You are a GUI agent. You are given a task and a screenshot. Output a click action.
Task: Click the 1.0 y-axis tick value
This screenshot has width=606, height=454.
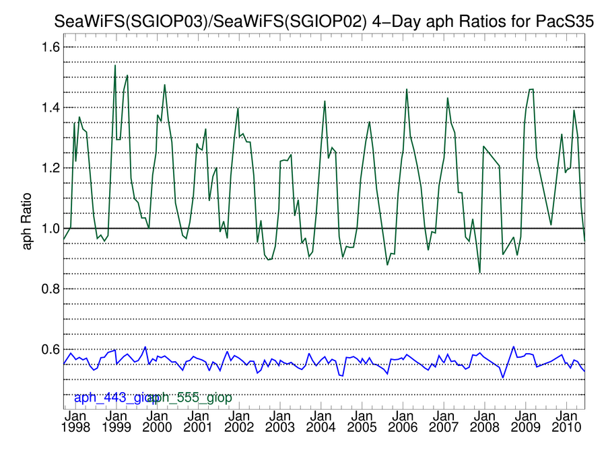[x=50, y=229]
